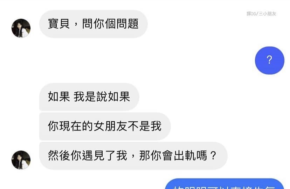
Task: Tap avatar next to 然後你遇見了我 message
Action: pos(21,160)
